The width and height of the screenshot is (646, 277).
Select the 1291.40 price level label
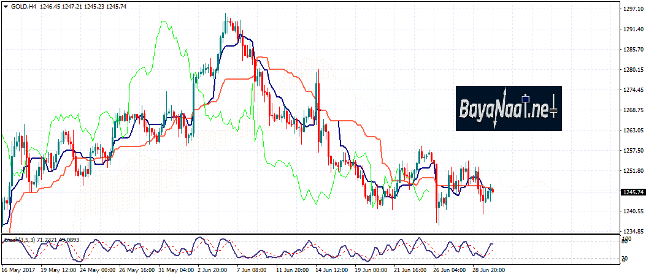pos(631,29)
